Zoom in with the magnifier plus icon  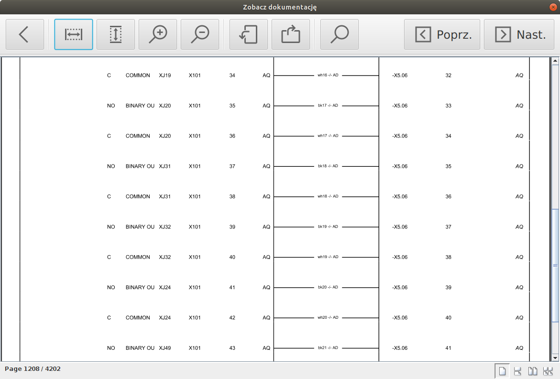click(158, 34)
